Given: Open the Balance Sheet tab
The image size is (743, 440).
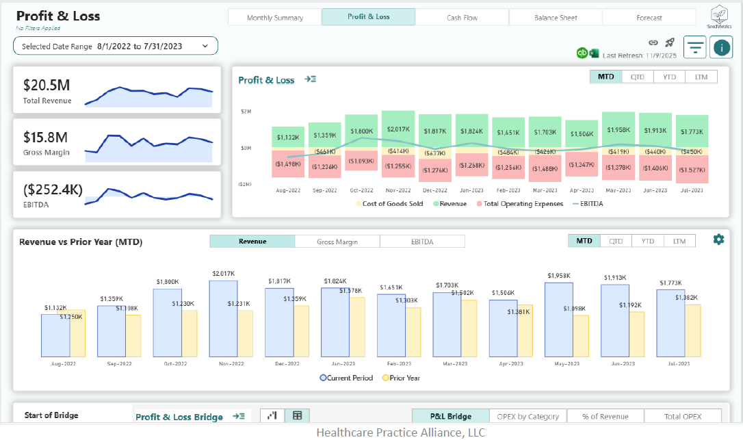Looking at the screenshot, I should (555, 17).
